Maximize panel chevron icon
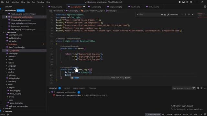This screenshot has height=116, width=207. tap(205, 88)
